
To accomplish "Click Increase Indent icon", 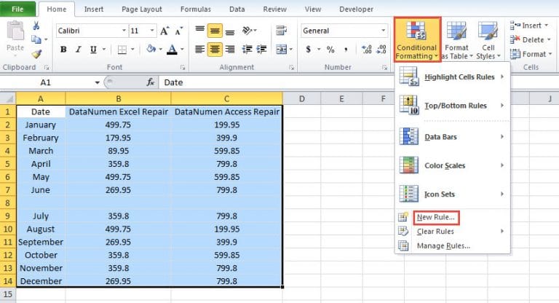I will pyautogui.click(x=261, y=50).
